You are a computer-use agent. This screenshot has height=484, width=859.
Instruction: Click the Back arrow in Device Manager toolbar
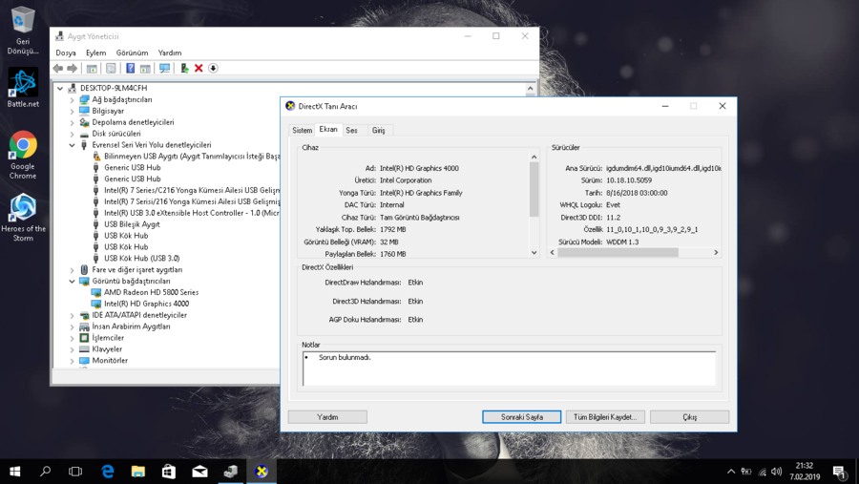tap(58, 69)
